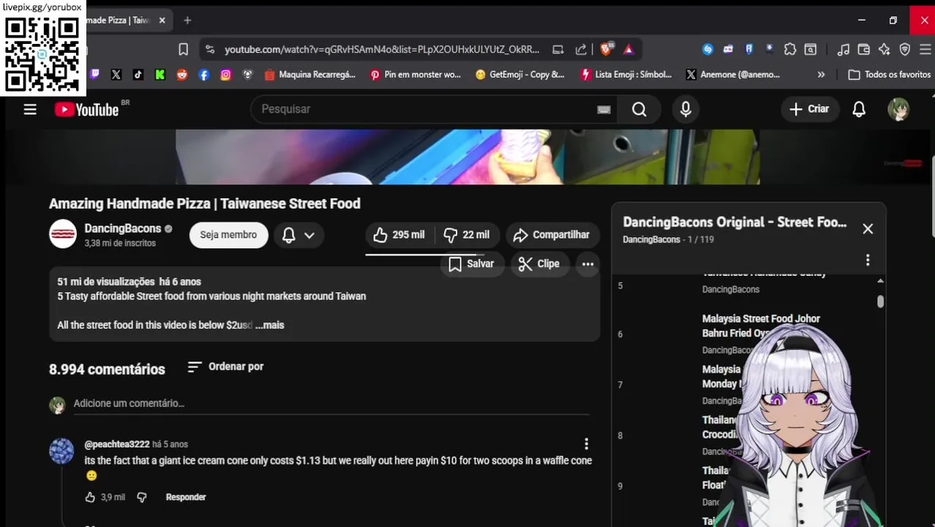Open Reddit bookmark icon
935x527 pixels.
point(182,74)
